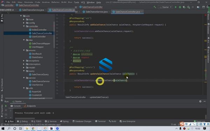Collapse the enums folder
Viewport: 210px width, 131px height.
click(24, 50)
